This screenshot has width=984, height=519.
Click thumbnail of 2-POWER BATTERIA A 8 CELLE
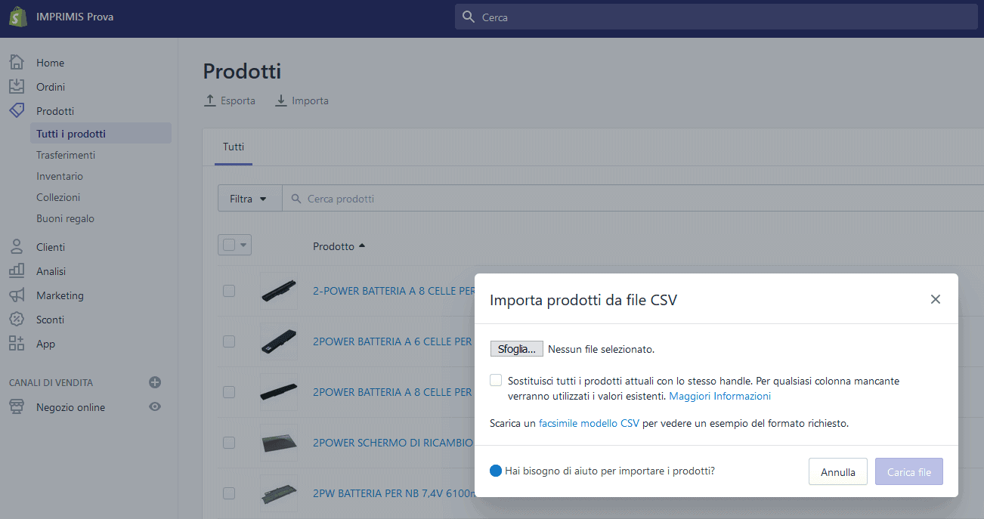tap(279, 291)
